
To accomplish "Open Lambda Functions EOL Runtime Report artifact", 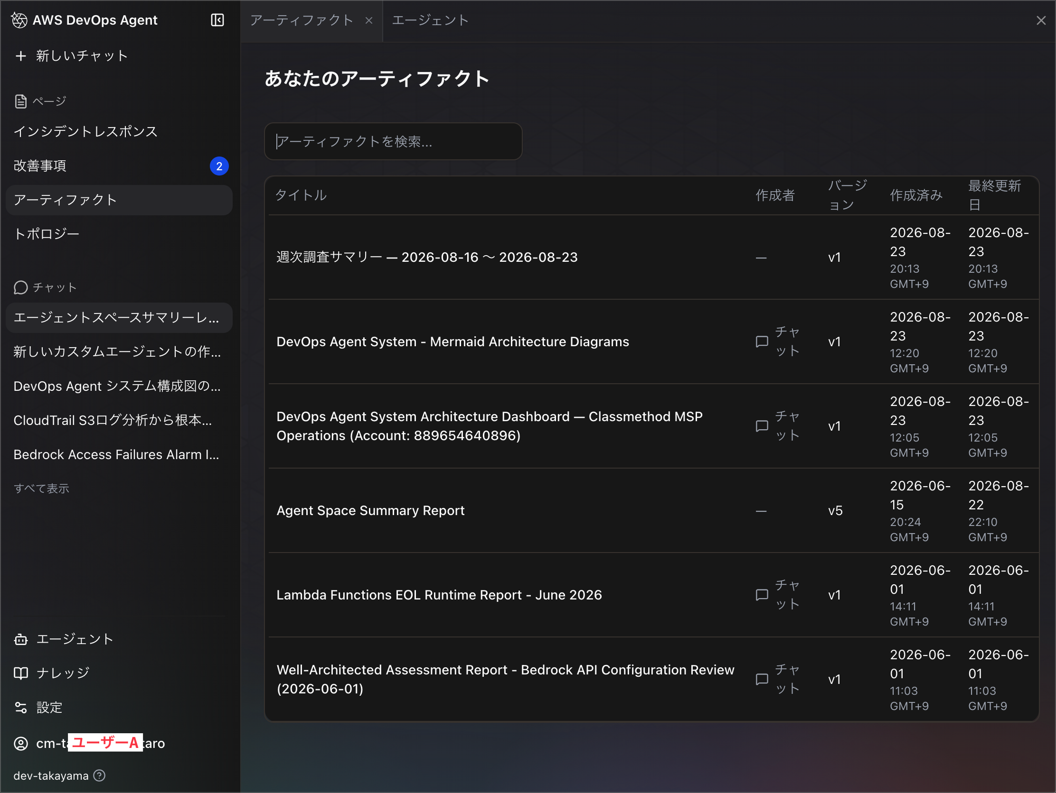I will pos(439,595).
